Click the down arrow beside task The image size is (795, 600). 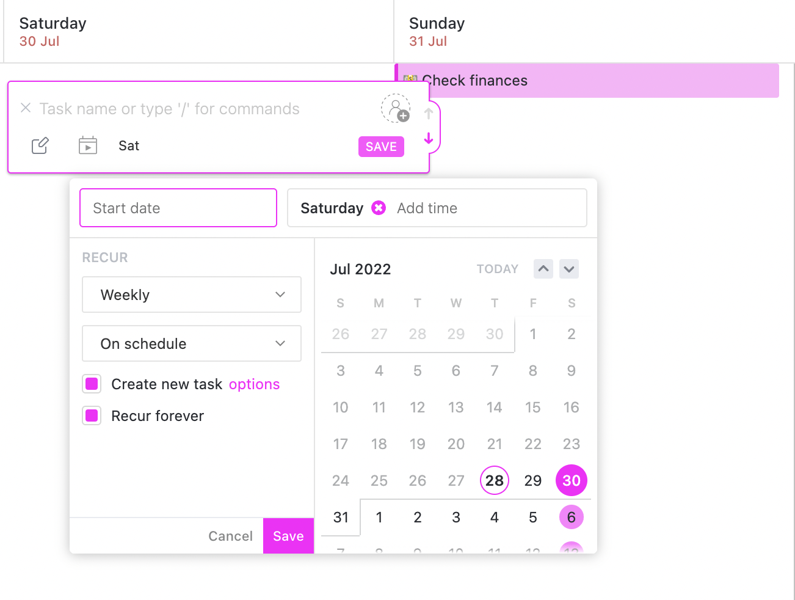click(x=429, y=139)
